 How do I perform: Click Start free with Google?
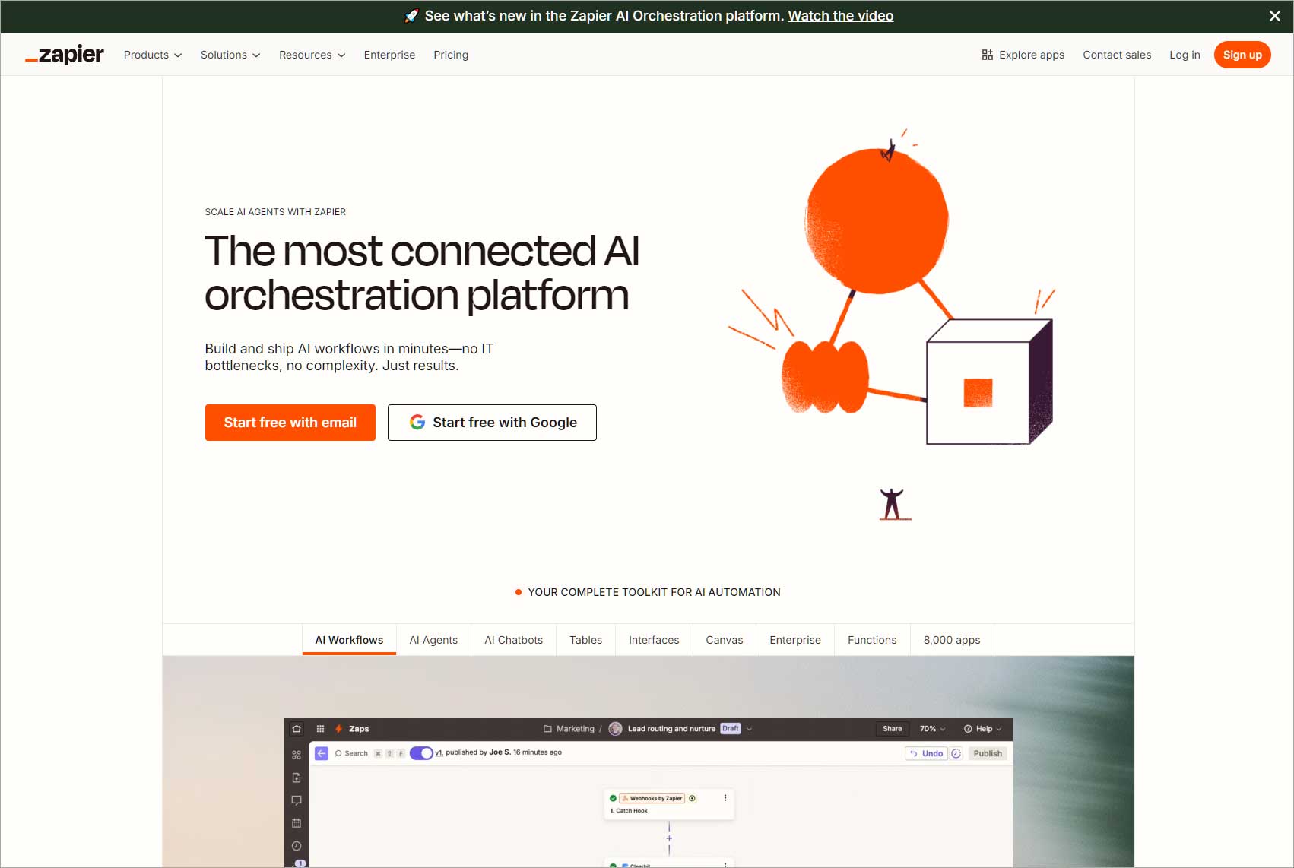[492, 423]
